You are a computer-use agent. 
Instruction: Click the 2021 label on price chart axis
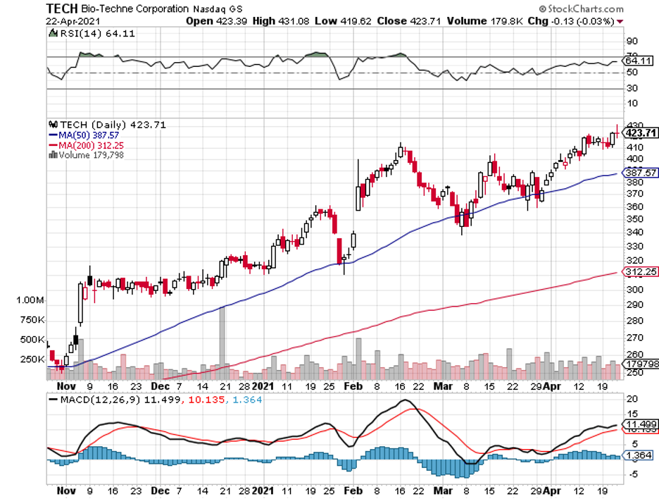coord(263,386)
